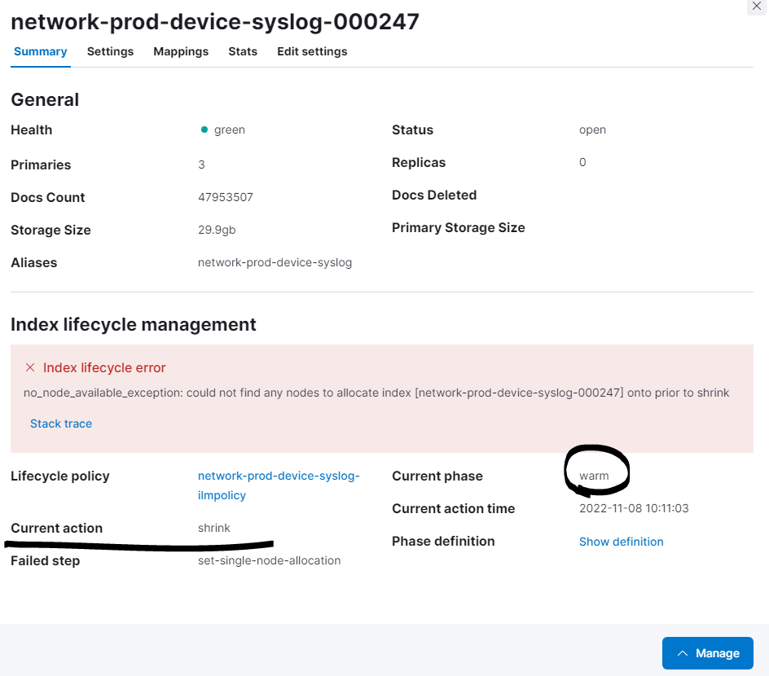Viewport: 769px width, 676px height.
Task: Open the Stack trace link
Action: coord(61,424)
